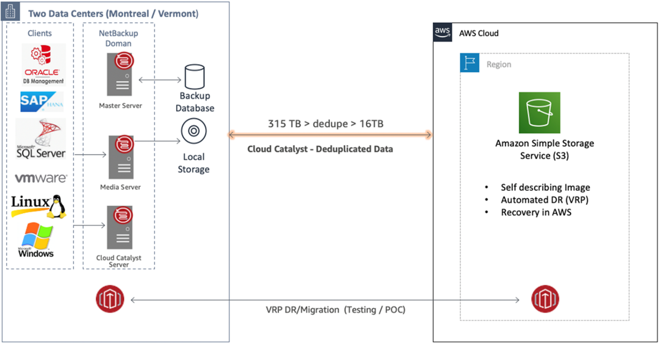The image size is (659, 345).
Task: Select the Media Server icon
Action: coord(121,157)
